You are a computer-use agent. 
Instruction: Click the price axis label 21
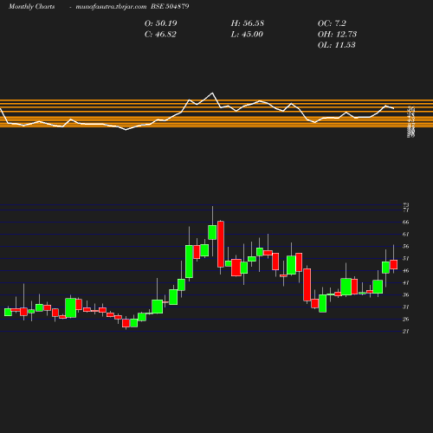(405, 332)
